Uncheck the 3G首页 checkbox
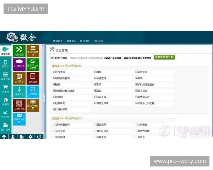Screen dimensions: 213x170 click(54, 97)
